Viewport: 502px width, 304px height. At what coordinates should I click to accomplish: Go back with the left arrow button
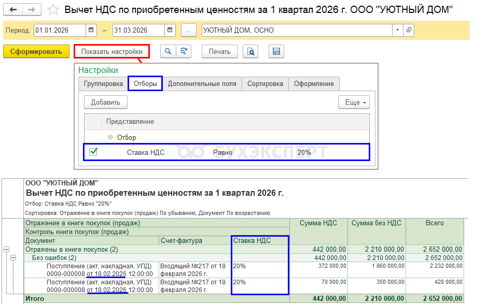13,10
